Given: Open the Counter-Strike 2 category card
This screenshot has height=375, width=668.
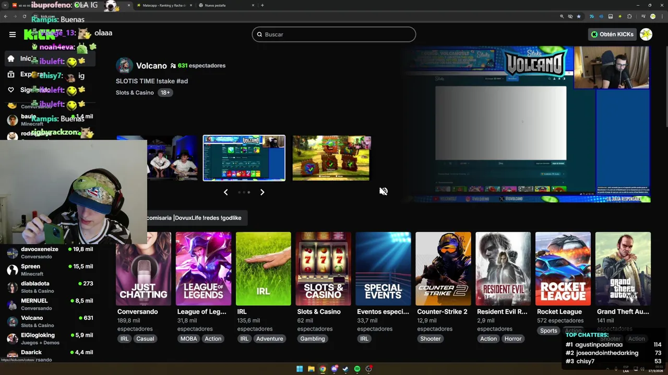Looking at the screenshot, I should 443,269.
